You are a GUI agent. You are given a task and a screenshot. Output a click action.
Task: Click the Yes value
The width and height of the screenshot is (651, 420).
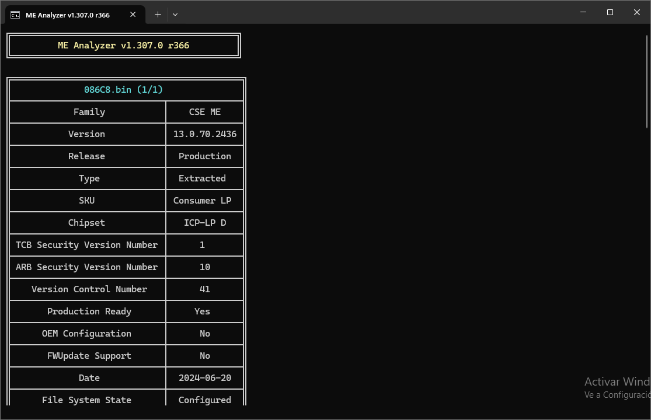202,311
